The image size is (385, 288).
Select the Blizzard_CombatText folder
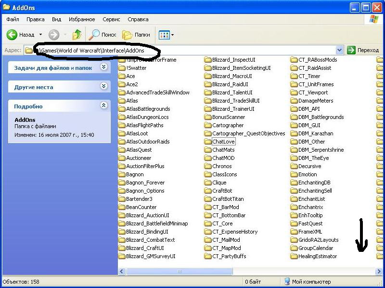click(147, 240)
